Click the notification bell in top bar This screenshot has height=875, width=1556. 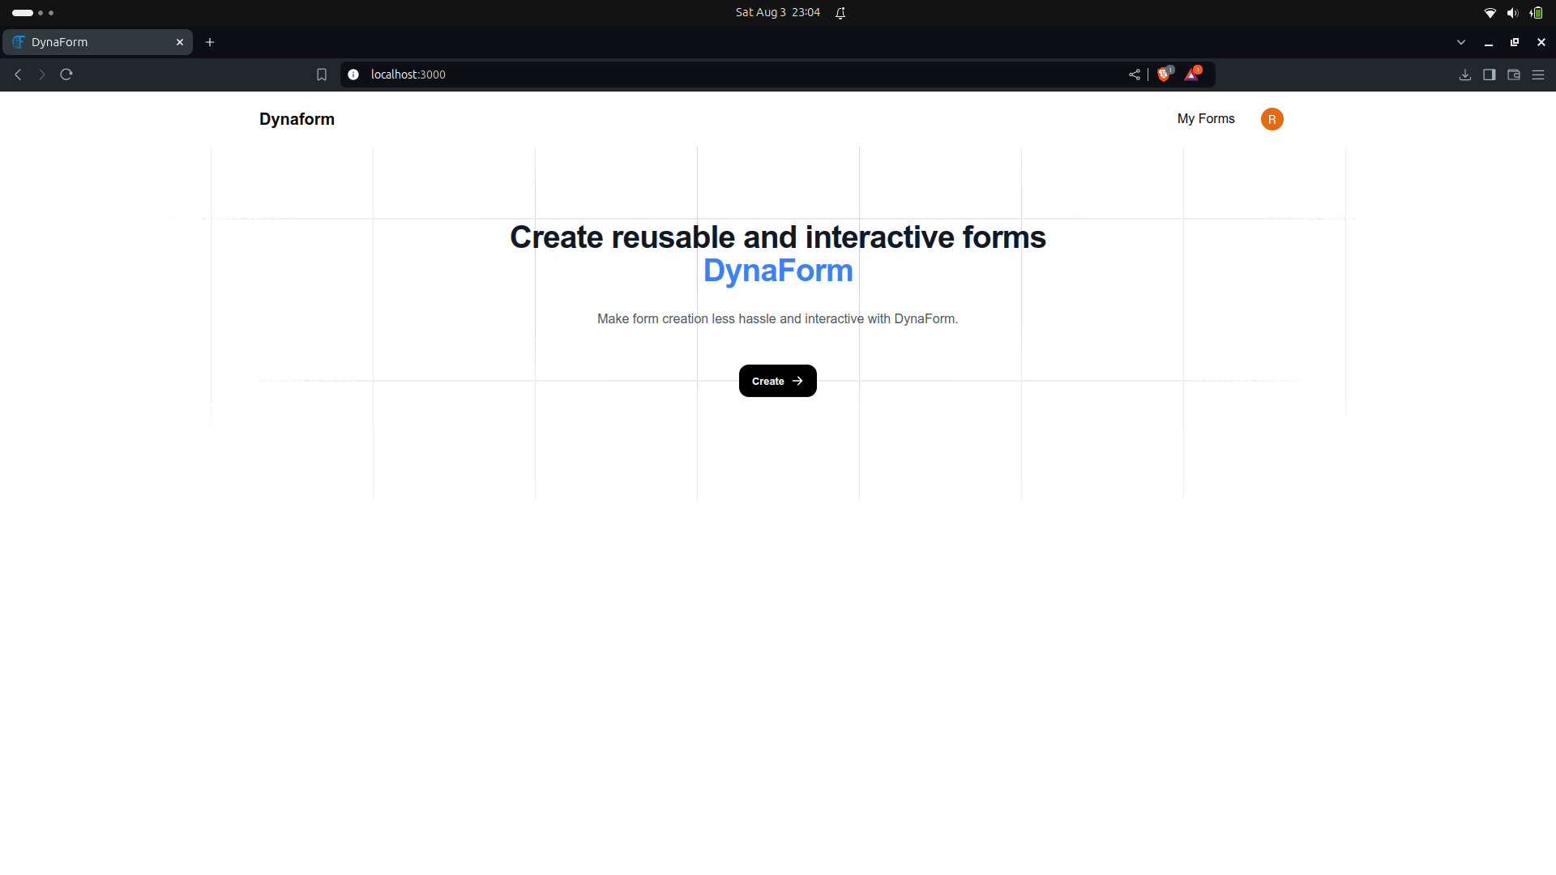(840, 12)
